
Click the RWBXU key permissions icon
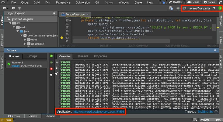tap(170, 2)
